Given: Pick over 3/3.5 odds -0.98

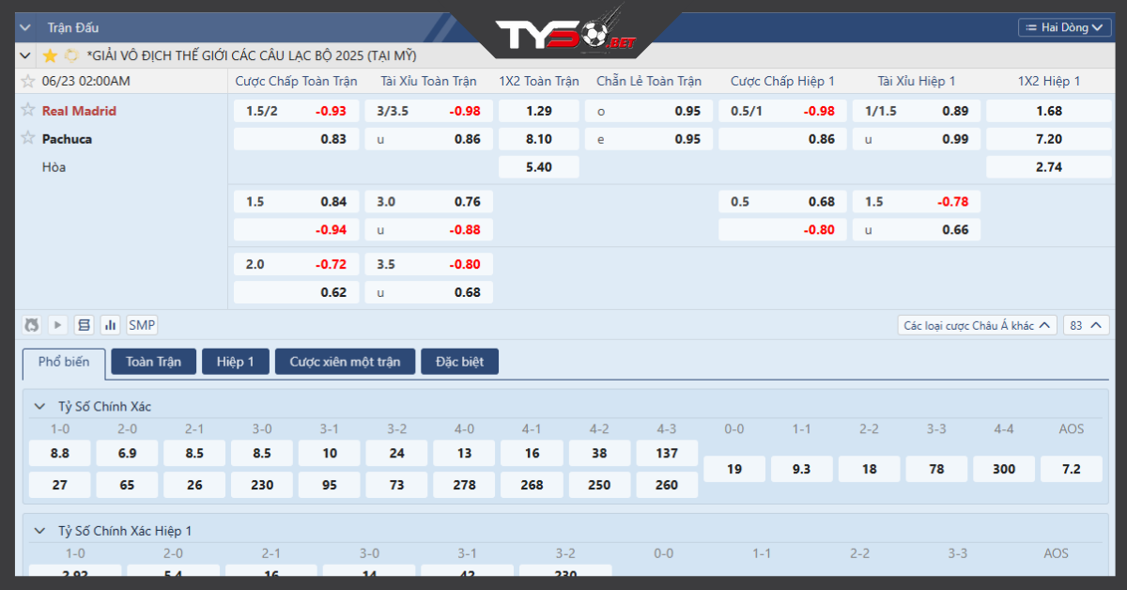Looking at the screenshot, I should 429,111.
